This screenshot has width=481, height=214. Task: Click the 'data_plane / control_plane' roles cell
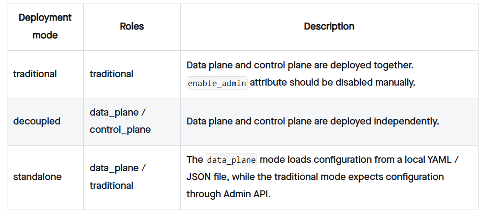click(x=120, y=121)
